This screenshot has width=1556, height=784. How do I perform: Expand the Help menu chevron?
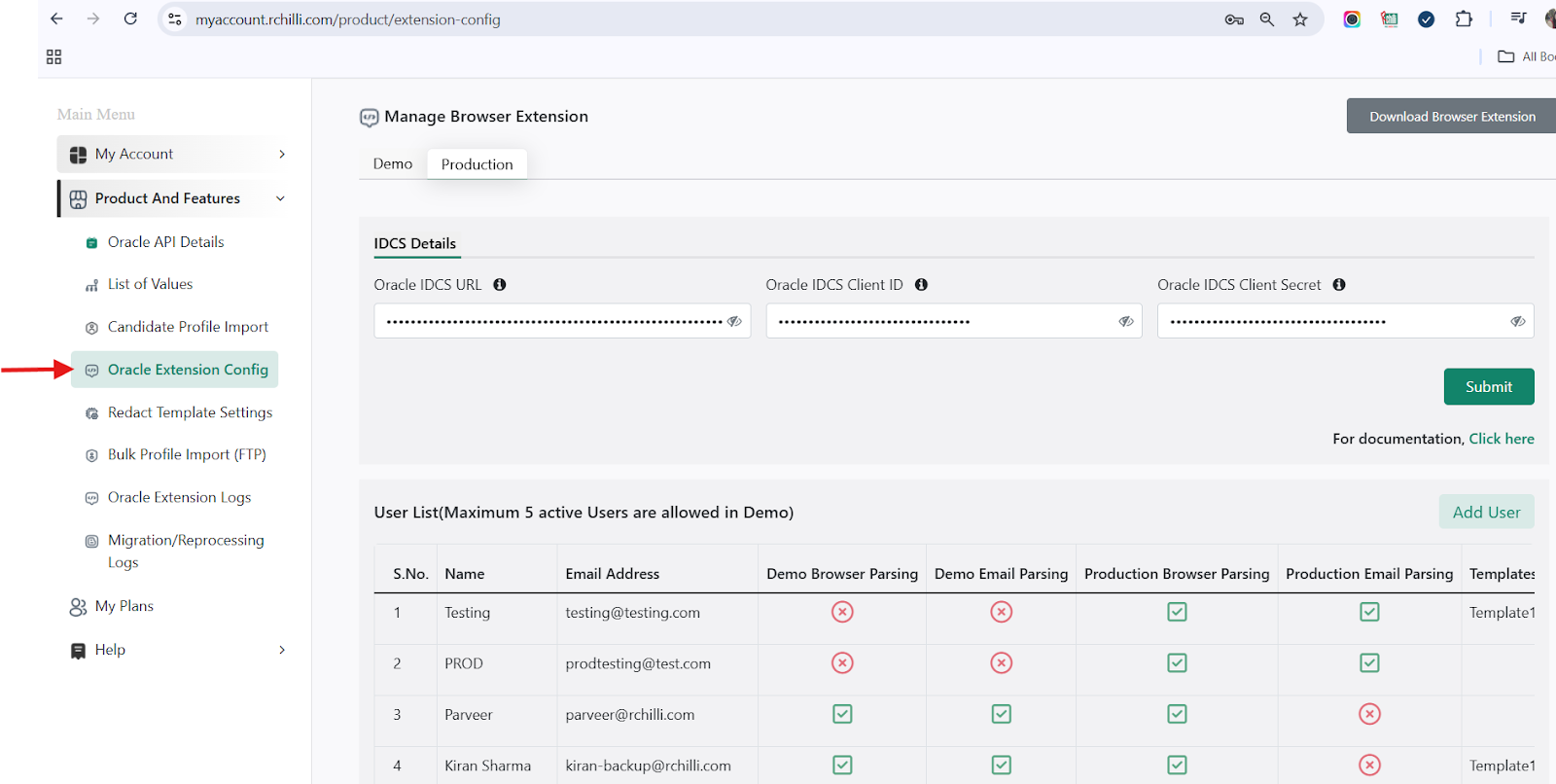point(282,650)
